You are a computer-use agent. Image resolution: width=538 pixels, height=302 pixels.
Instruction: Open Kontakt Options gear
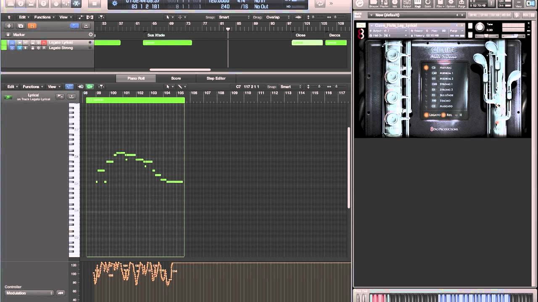click(451, 4)
